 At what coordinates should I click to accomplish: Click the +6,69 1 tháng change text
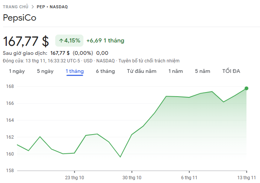click(105, 41)
